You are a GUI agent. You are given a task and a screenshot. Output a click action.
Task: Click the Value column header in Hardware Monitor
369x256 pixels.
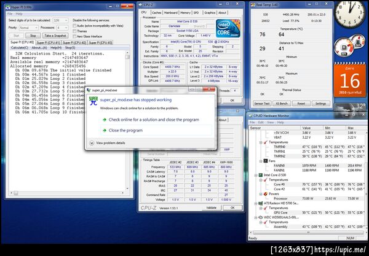coord(312,128)
